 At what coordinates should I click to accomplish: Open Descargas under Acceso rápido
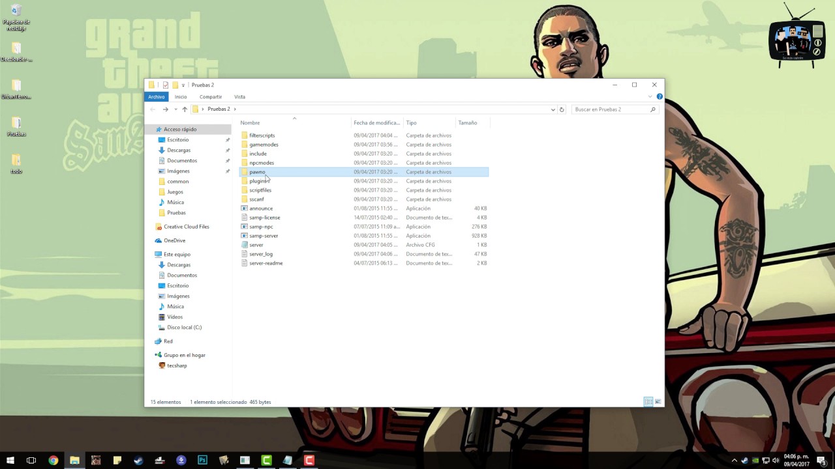point(179,150)
